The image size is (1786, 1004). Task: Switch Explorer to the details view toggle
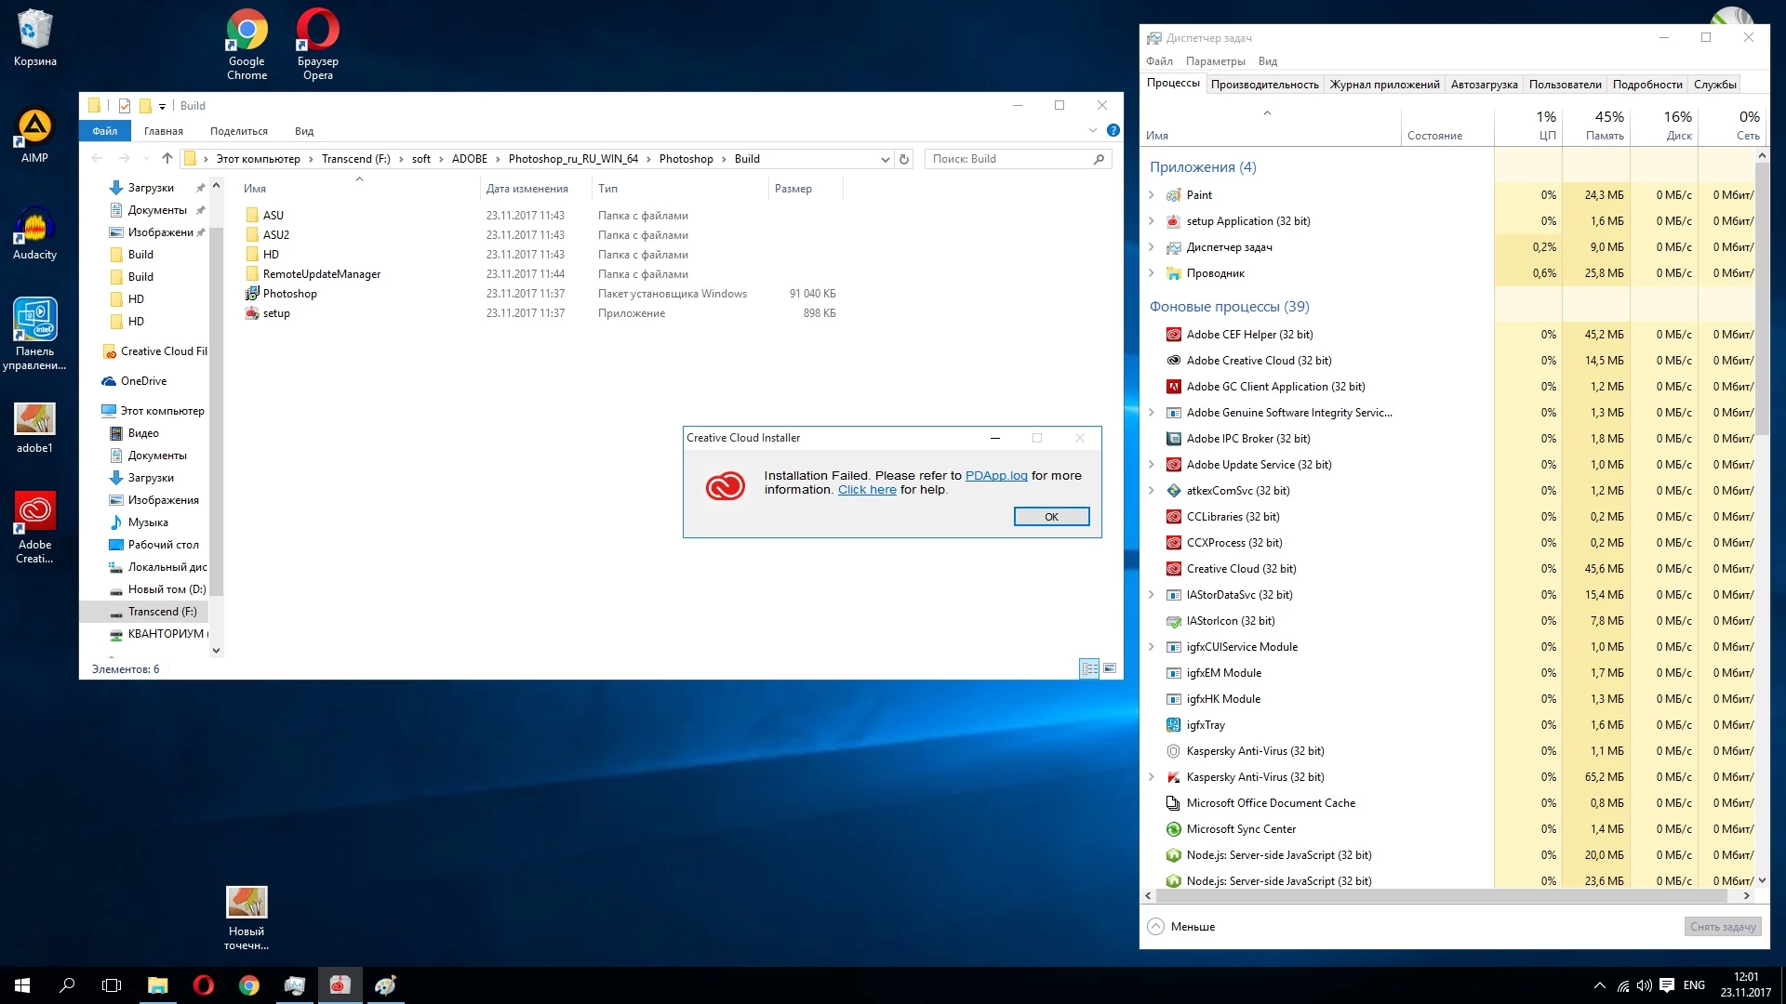[x=1089, y=668]
